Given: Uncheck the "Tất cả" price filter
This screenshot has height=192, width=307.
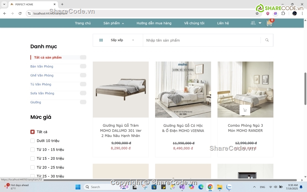Looking at the screenshot, I should coord(33,132).
